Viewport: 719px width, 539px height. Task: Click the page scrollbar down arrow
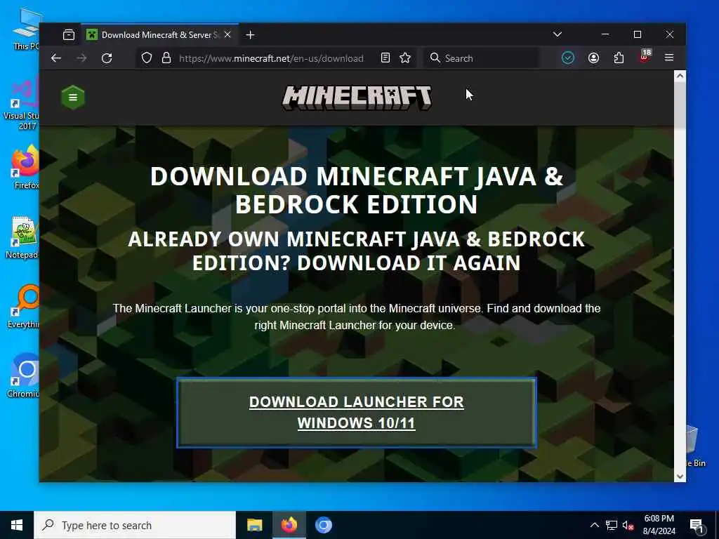click(x=680, y=477)
